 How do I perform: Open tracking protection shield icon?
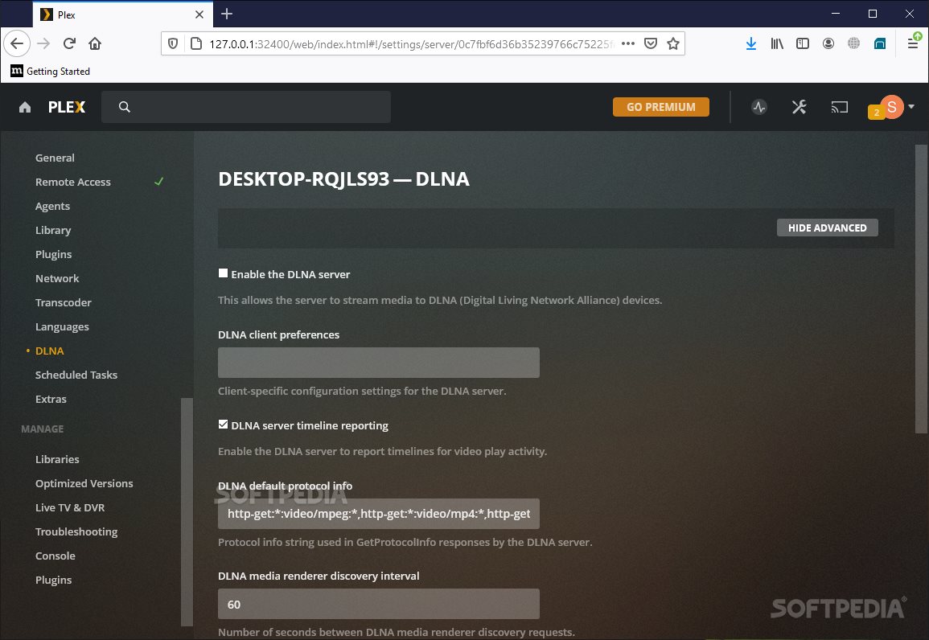pos(173,43)
